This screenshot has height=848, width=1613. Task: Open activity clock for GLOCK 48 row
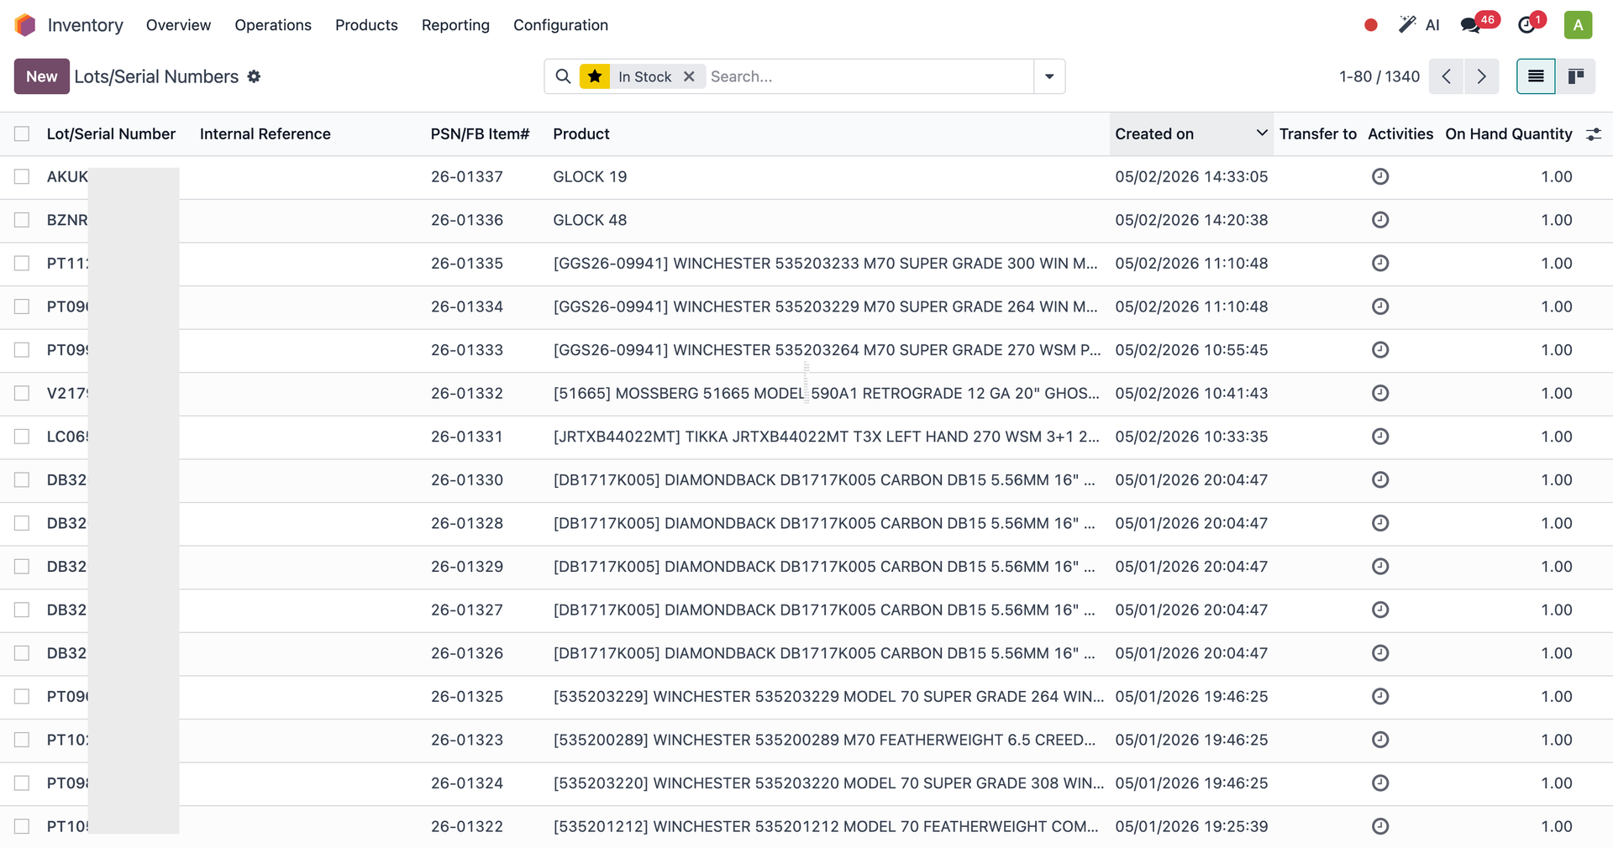[1380, 220]
